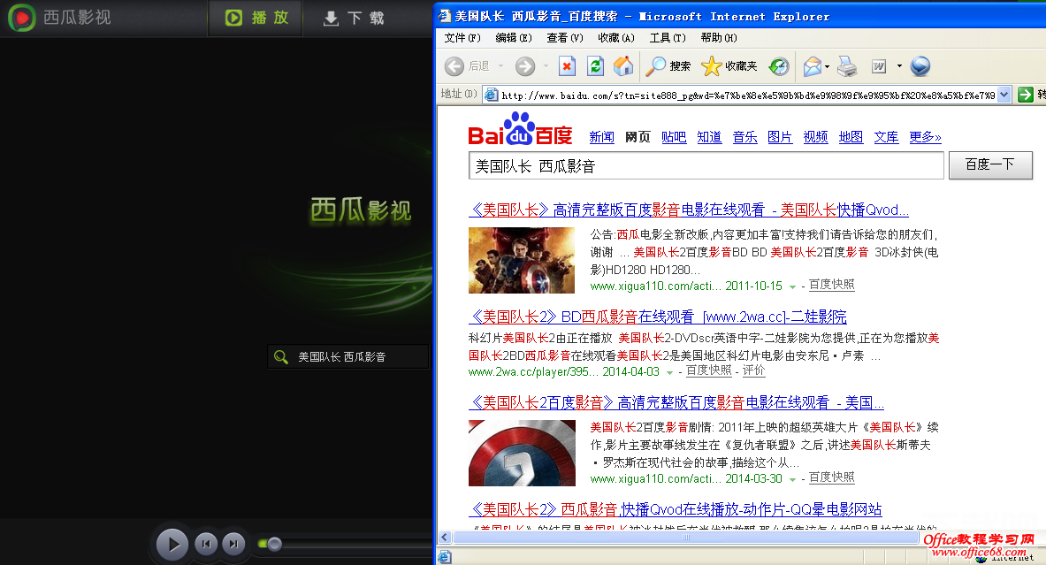Print the page with the printer icon
The image size is (1046, 565).
[x=847, y=66]
